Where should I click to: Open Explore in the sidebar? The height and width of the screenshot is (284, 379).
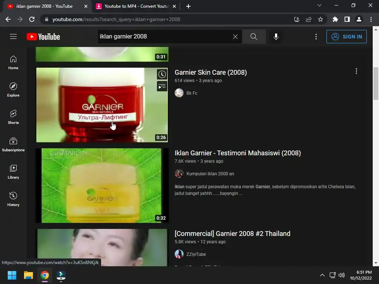coord(13,90)
